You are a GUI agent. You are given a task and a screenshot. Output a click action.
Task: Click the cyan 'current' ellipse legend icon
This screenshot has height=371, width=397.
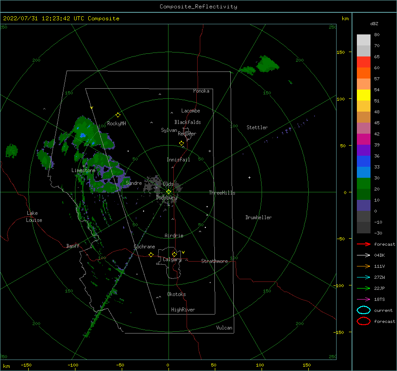pyautogui.click(x=363, y=310)
